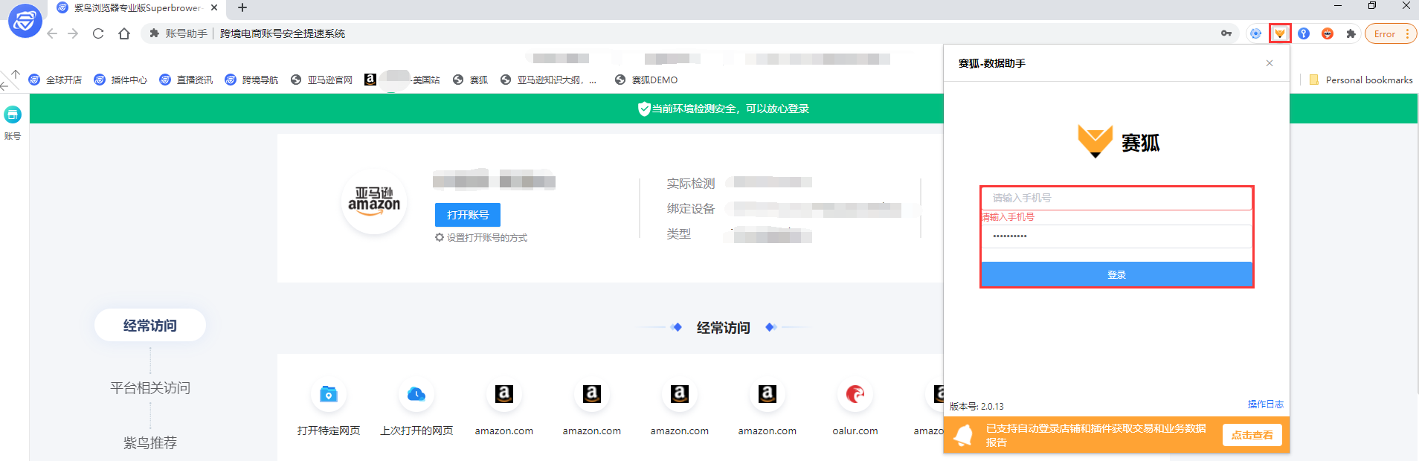Click the key password icon in address bar
Screen dimensions: 1419x461
1226,33
